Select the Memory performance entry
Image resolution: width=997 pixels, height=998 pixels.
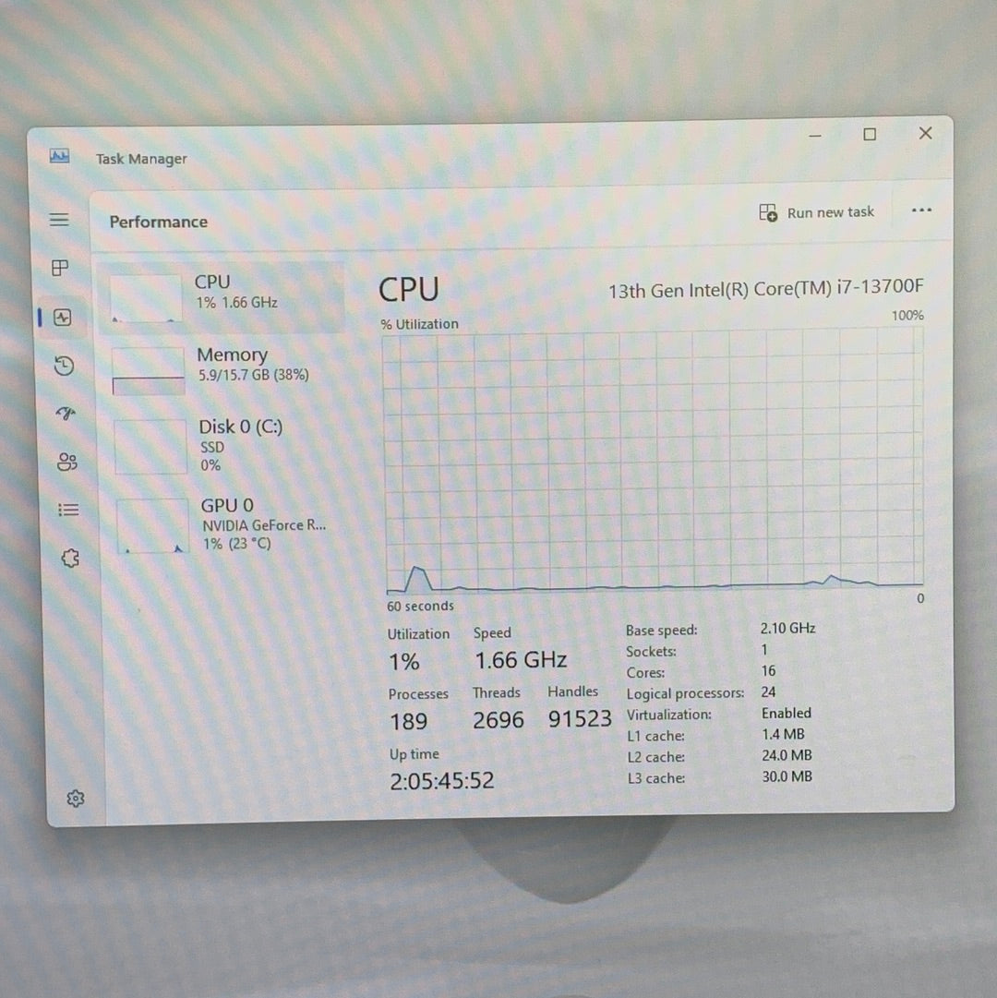click(222, 370)
